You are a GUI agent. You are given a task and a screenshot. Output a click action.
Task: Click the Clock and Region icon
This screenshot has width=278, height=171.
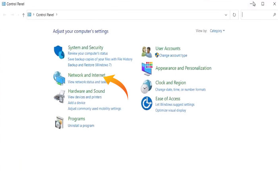(x=147, y=86)
